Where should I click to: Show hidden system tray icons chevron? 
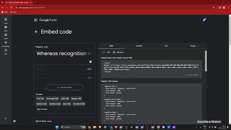[196, 127]
